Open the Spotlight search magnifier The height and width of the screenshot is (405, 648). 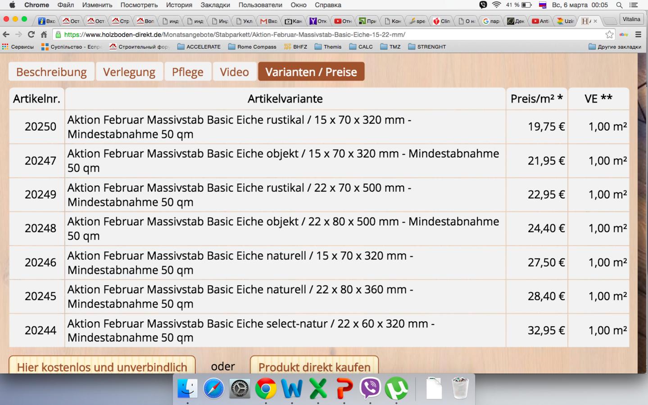(619, 5)
